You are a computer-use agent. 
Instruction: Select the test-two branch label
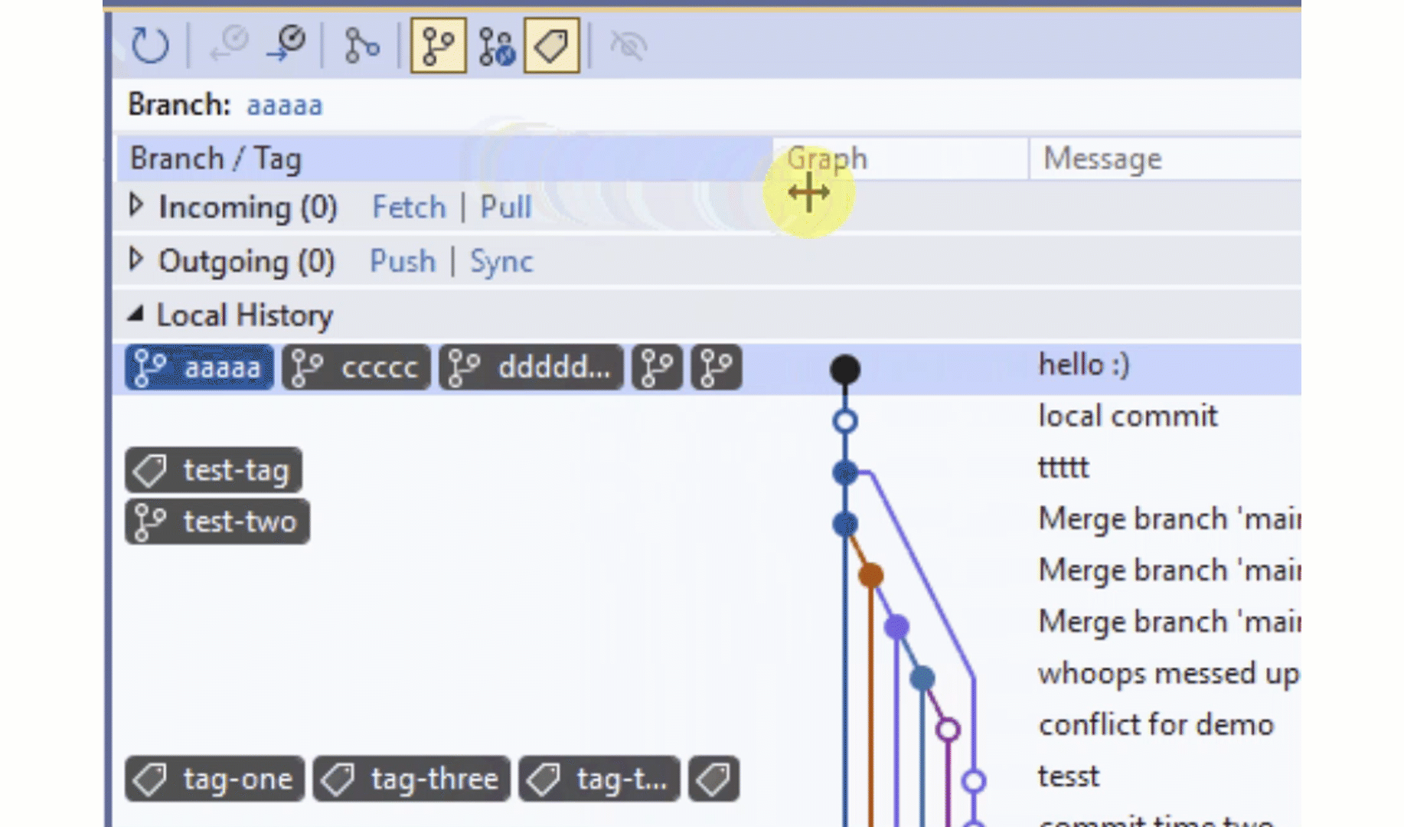click(x=217, y=521)
